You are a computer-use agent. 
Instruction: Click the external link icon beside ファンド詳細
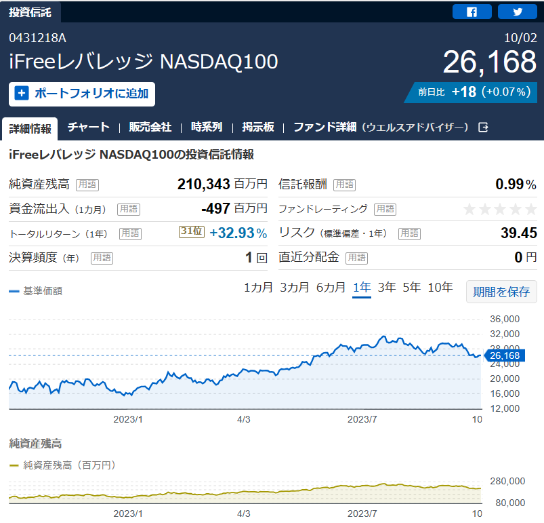coord(483,128)
